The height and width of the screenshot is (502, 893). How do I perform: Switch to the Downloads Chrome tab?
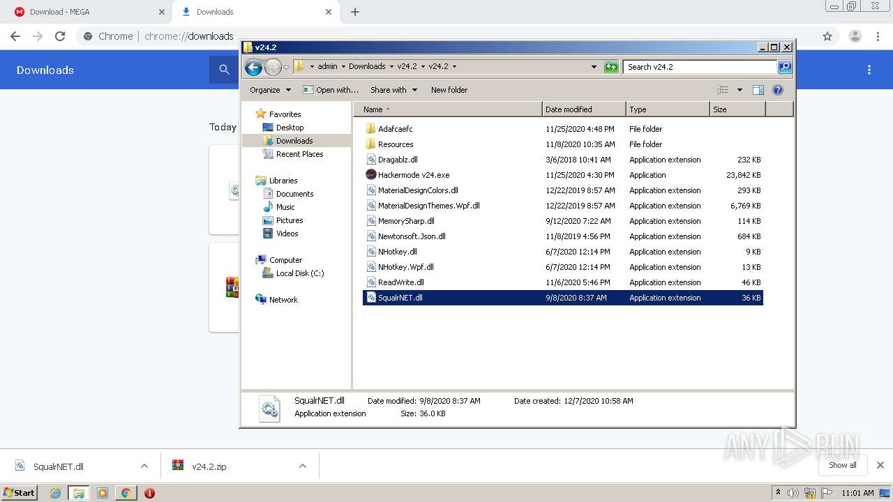pyautogui.click(x=255, y=12)
